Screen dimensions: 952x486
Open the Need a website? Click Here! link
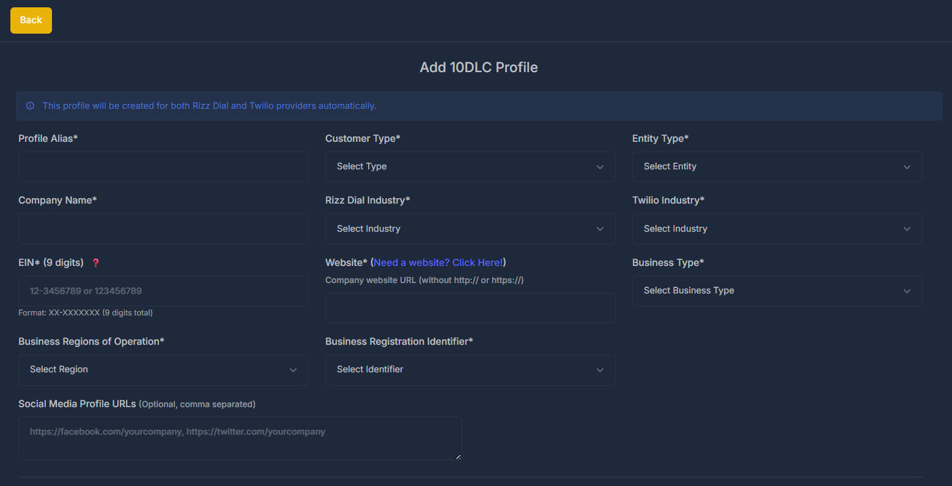(438, 262)
